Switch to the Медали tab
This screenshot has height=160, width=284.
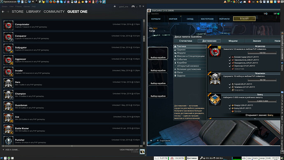click(x=233, y=41)
